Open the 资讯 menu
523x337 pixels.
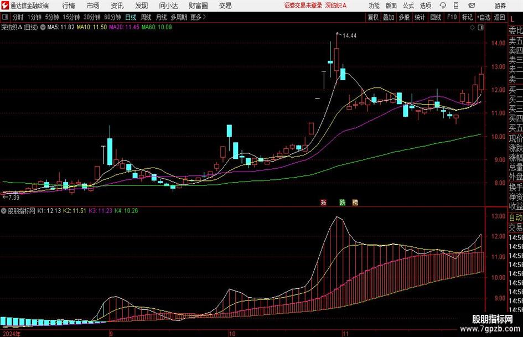117,6
